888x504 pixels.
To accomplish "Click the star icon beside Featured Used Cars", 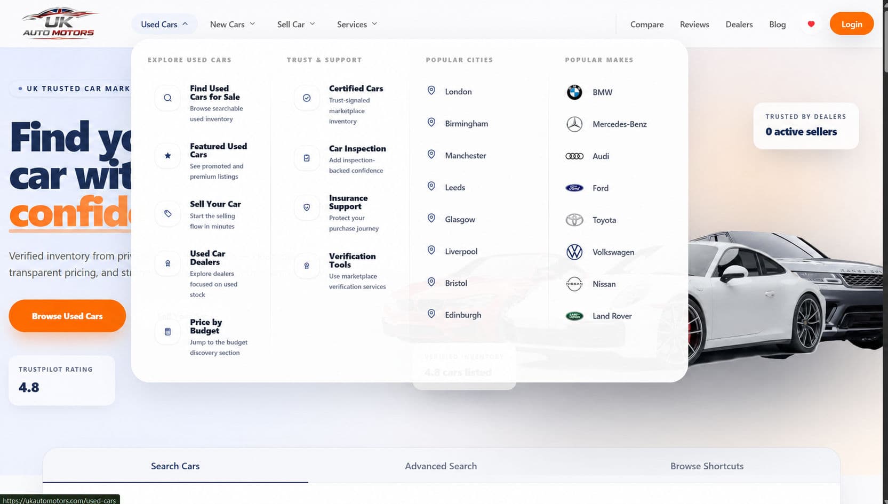I will click(x=167, y=156).
